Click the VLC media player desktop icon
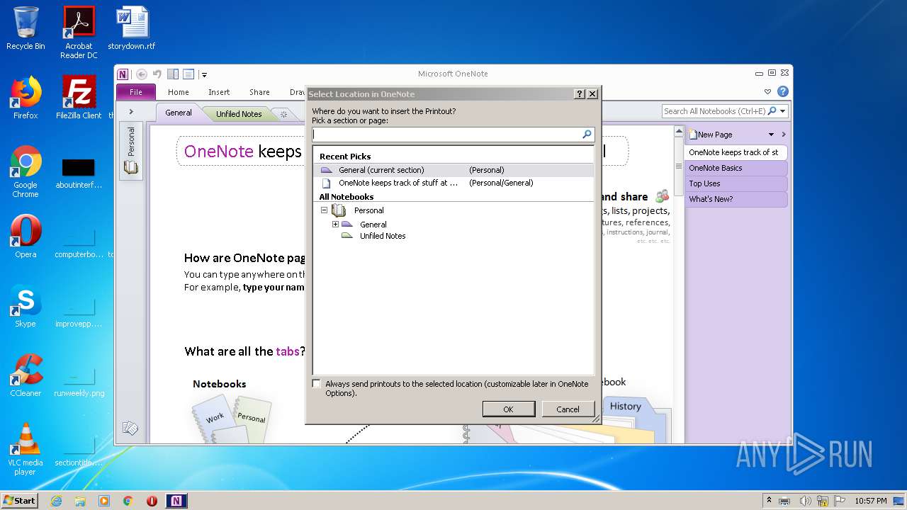This screenshot has height=510, width=907. pyautogui.click(x=26, y=449)
